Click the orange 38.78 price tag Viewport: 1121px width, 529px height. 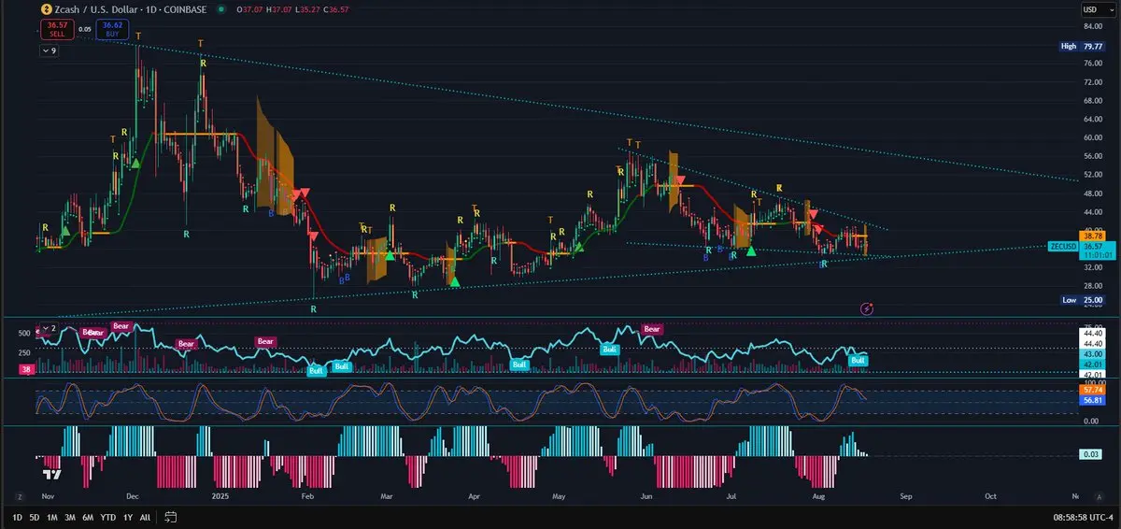pos(1092,236)
